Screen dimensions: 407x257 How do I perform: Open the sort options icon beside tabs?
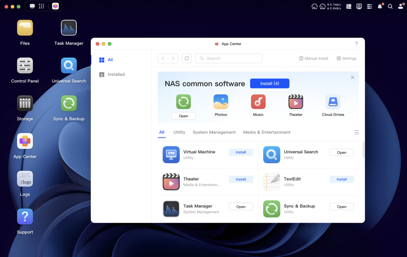(356, 132)
